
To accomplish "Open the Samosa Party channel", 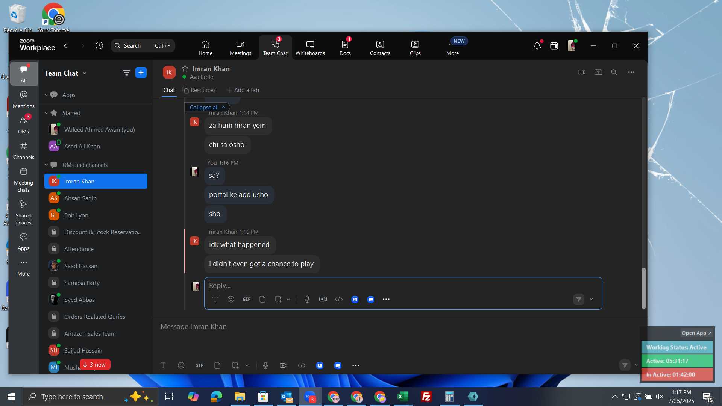I will click(96, 283).
